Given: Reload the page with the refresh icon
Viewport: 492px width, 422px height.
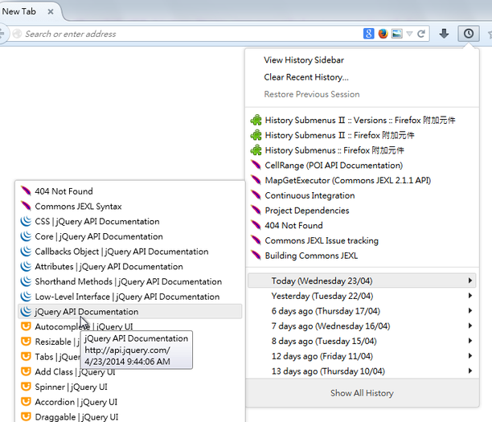Looking at the screenshot, I should [x=421, y=34].
